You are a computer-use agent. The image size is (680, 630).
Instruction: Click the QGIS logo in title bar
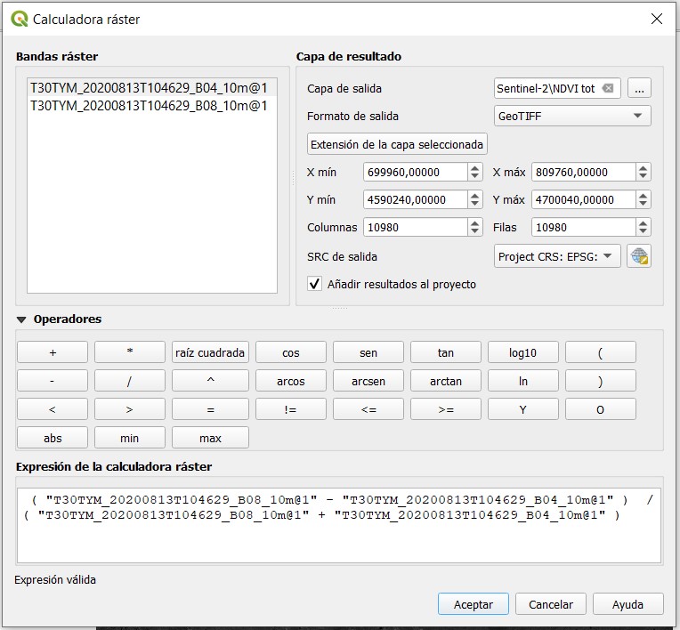(x=19, y=19)
